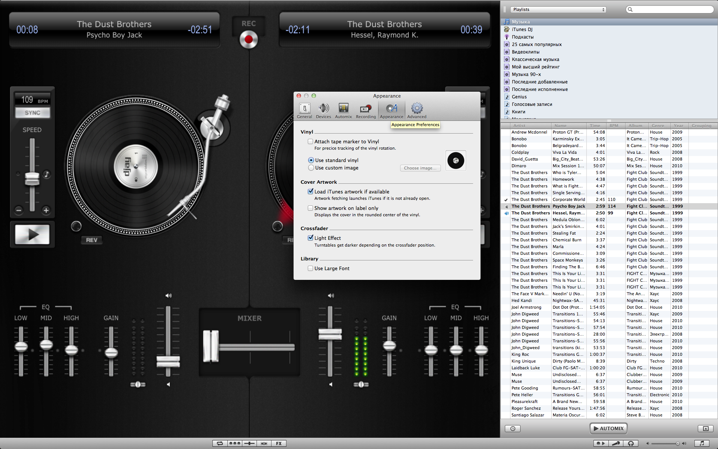Toggle headphones pre-cueing button

click(x=631, y=443)
